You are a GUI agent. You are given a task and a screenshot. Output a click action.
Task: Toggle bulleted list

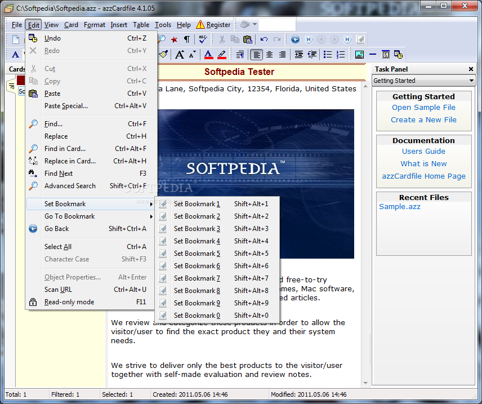click(x=328, y=55)
